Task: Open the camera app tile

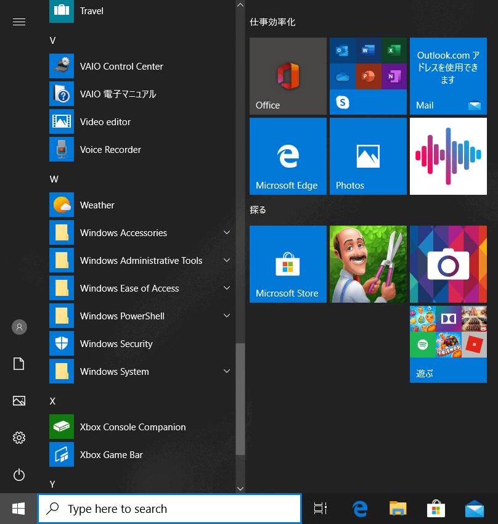Action: pyautogui.click(x=448, y=264)
